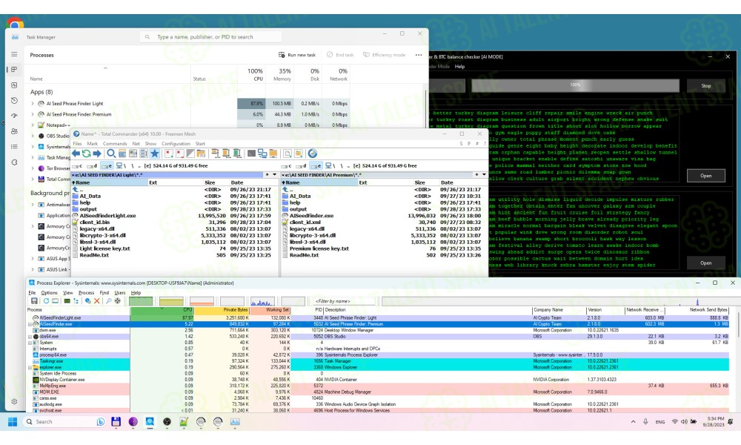Select drive c in Total Commander's right panel
The width and height of the screenshot is (741, 445).
tap(287, 166)
